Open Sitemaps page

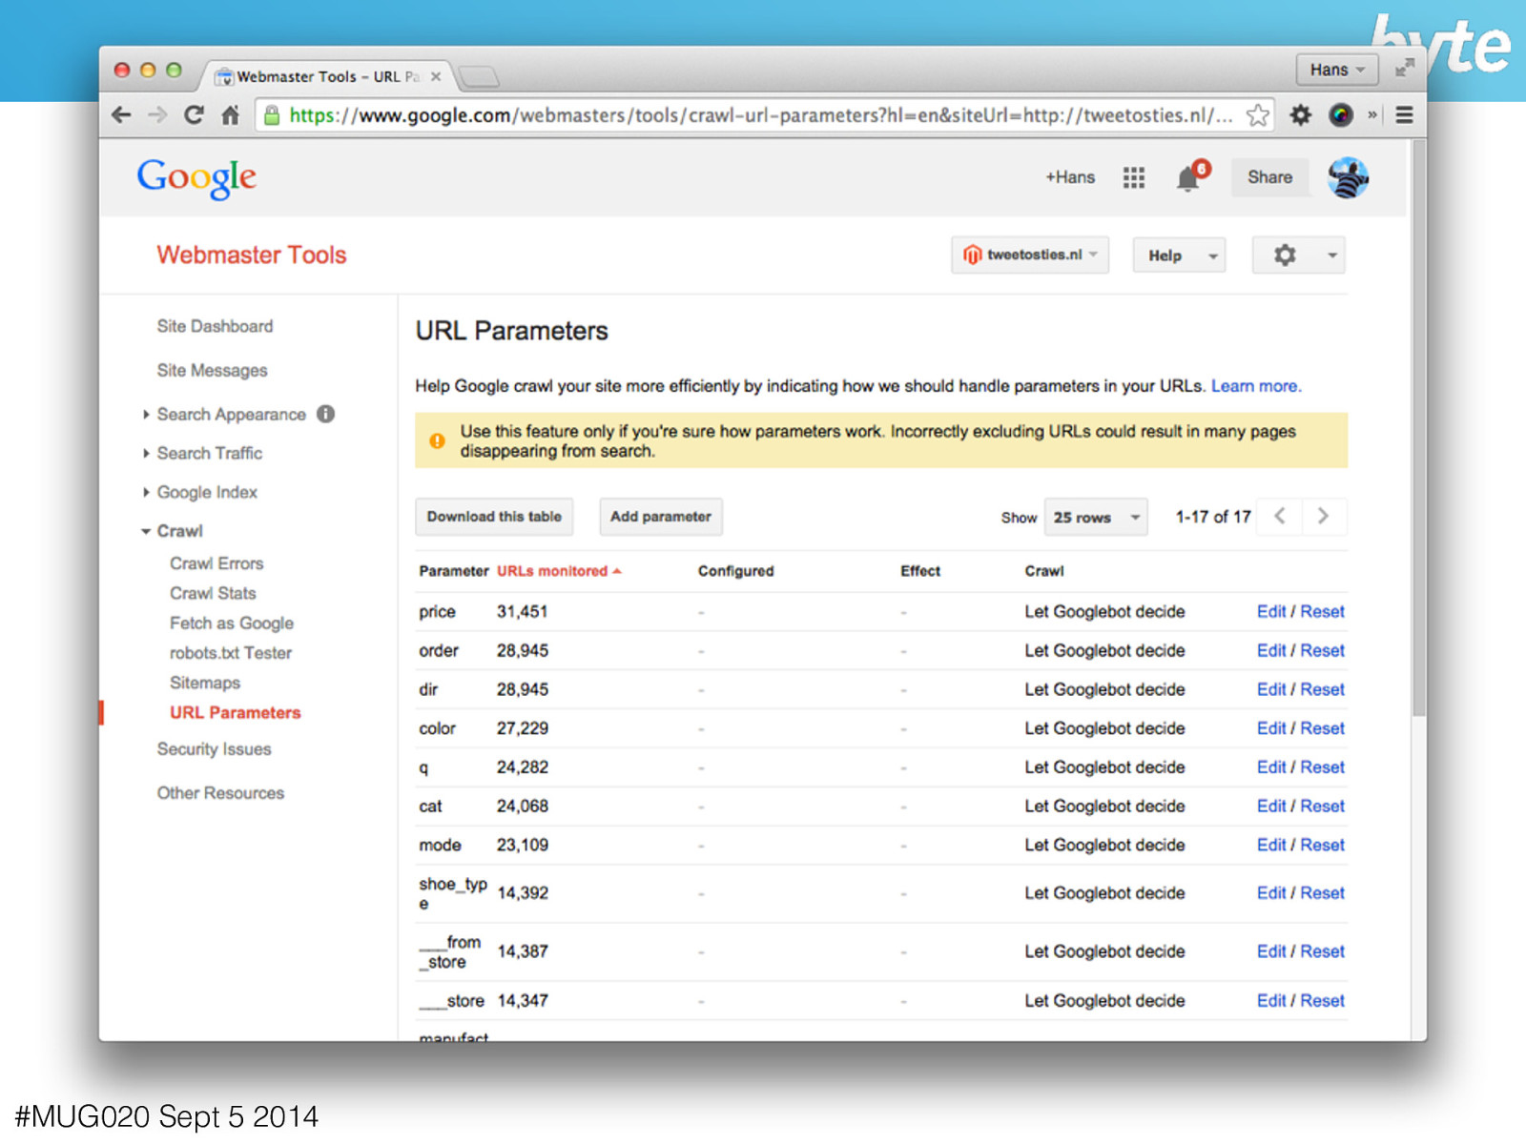pyautogui.click(x=205, y=683)
